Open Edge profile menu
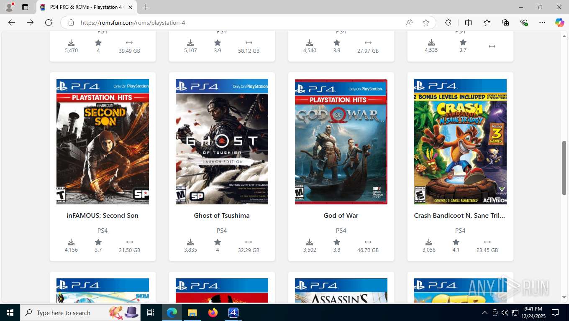 coord(9,7)
